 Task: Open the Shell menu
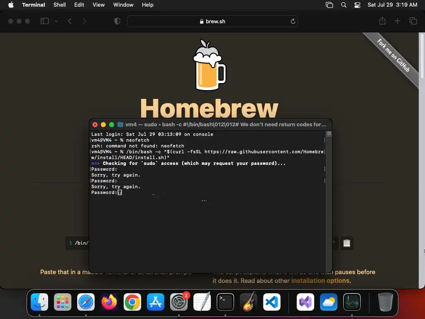point(59,5)
